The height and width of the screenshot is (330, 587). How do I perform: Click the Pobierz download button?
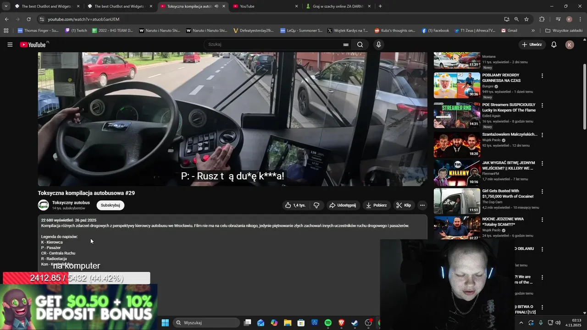point(376,205)
